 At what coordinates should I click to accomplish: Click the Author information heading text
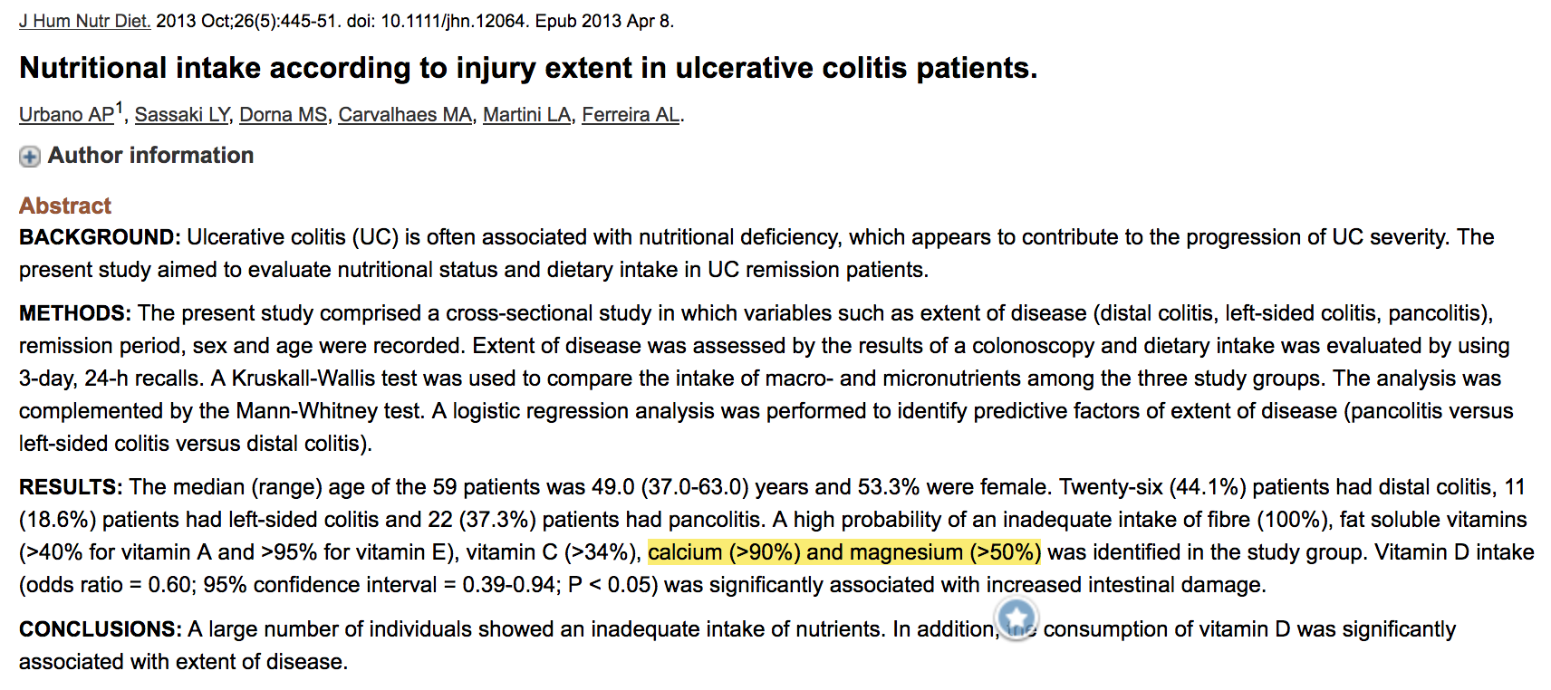click(x=150, y=156)
